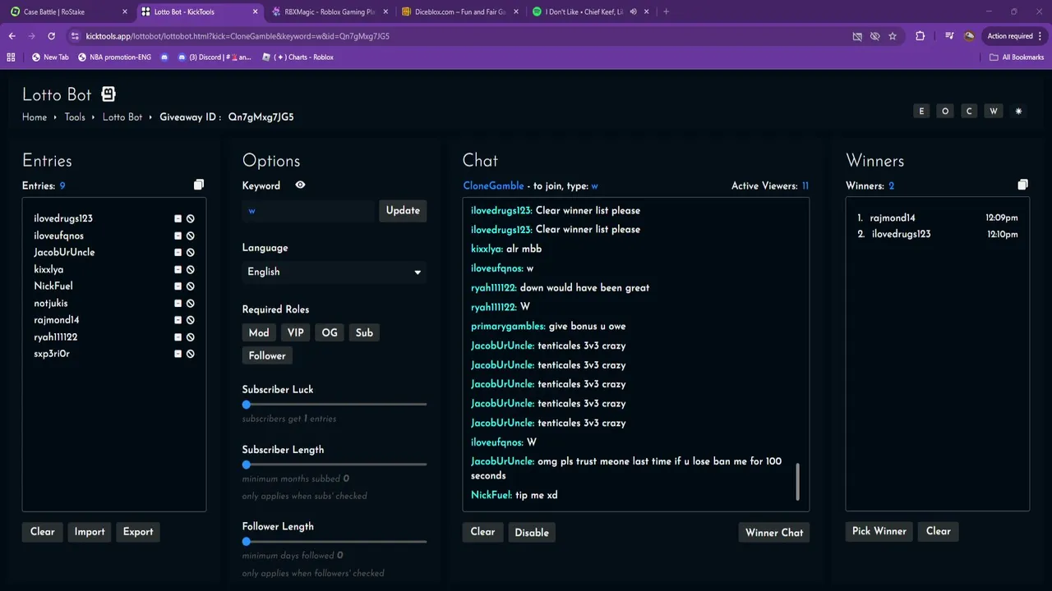Screen dimensions: 1052x591
Task: Click the Pick Winner button
Action: pos(879,531)
